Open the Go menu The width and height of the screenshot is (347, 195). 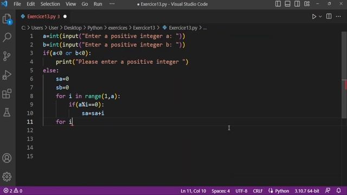85,4
